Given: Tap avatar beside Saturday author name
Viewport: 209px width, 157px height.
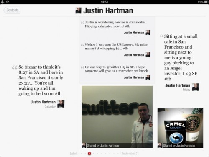Looking at the screenshot, I should [61, 104].
